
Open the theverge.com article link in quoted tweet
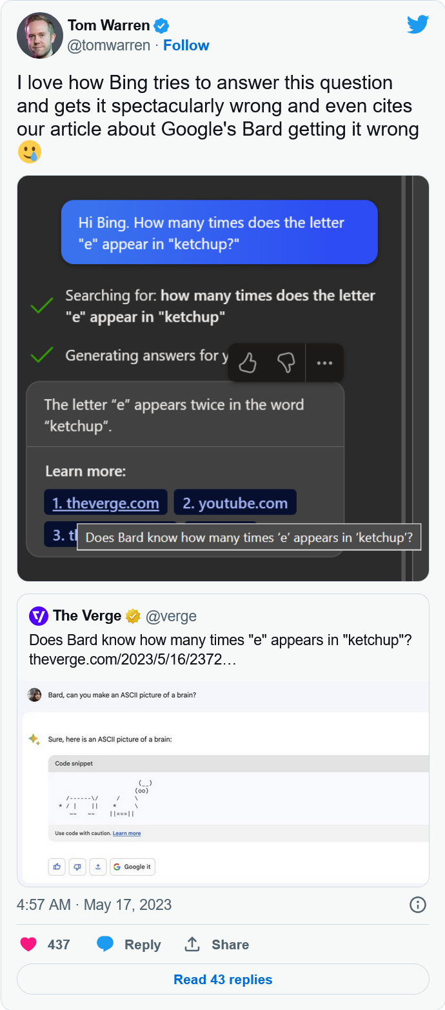click(126, 659)
